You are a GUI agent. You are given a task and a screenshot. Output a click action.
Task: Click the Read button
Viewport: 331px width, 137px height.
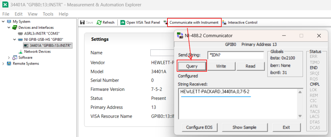[x=251, y=66]
